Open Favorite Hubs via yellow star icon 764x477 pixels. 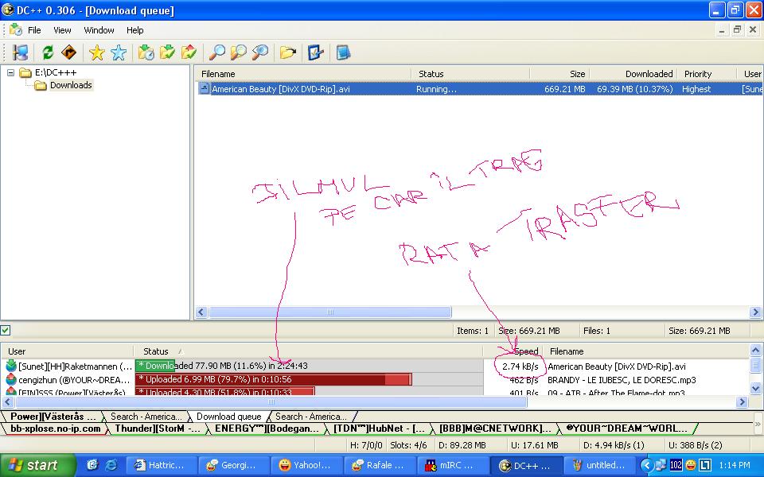97,52
